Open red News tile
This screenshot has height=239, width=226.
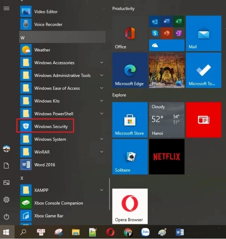coord(204,120)
